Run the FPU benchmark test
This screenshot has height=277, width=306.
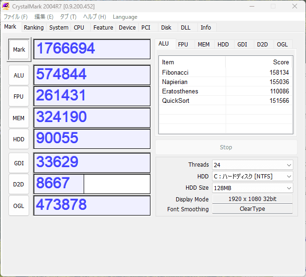(19, 96)
